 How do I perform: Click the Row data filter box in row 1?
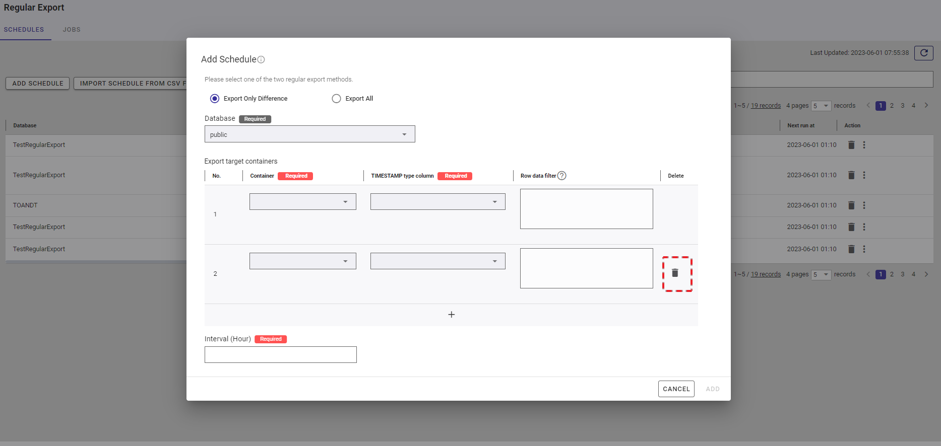586,209
